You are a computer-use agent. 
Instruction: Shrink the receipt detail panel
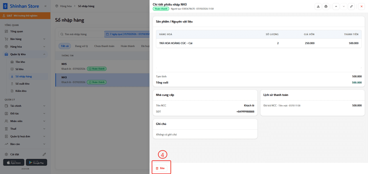pyautogui.click(x=352, y=6)
